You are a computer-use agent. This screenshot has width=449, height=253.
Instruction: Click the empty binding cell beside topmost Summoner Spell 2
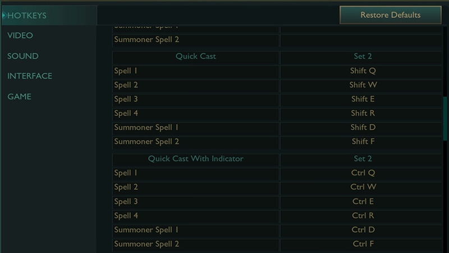(x=363, y=40)
